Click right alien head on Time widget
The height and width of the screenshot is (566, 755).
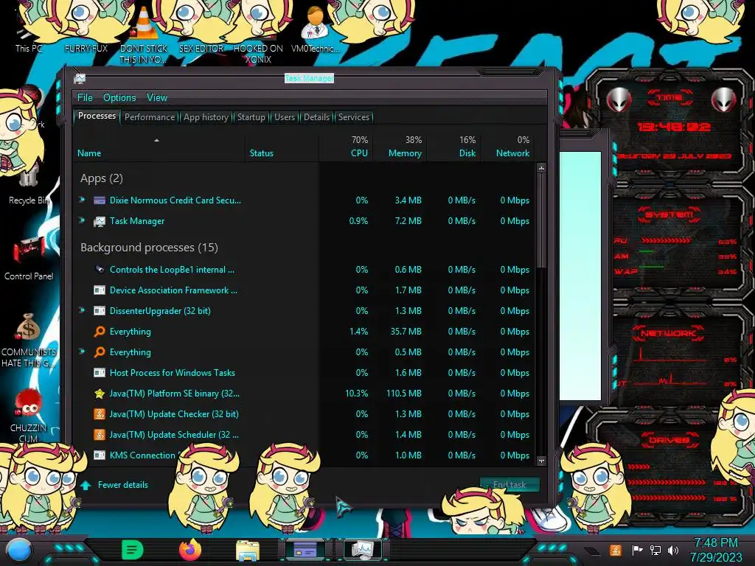(724, 100)
